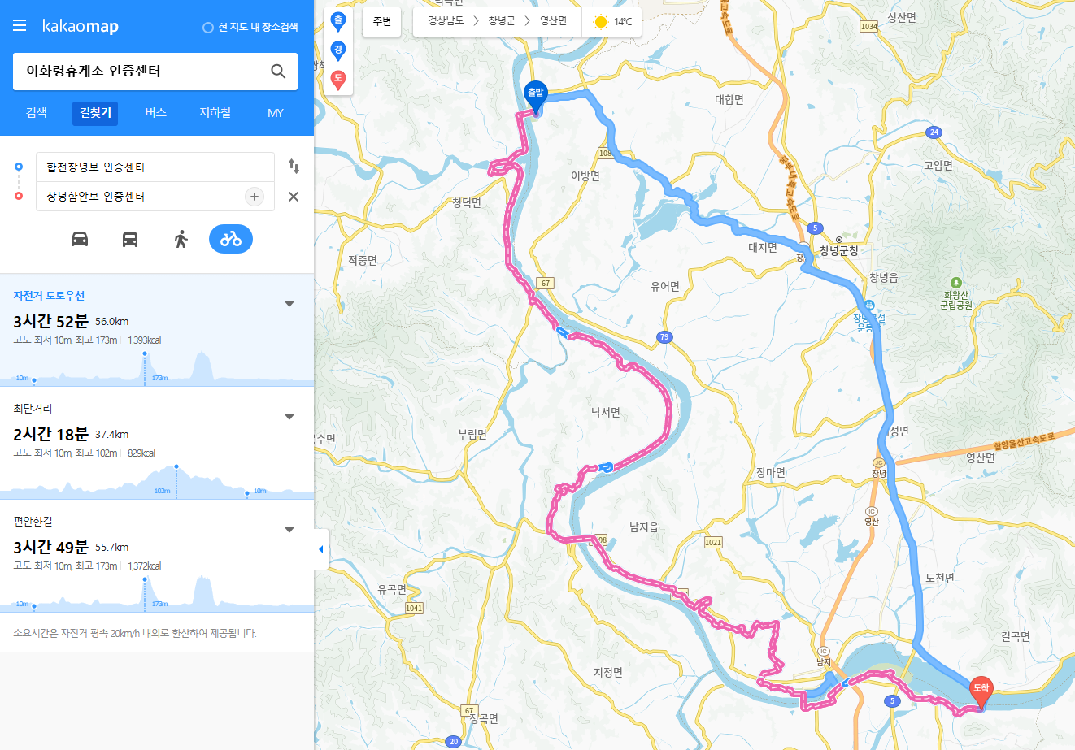Expand the 최단거리 route details
The image size is (1075, 750).
pyautogui.click(x=289, y=417)
